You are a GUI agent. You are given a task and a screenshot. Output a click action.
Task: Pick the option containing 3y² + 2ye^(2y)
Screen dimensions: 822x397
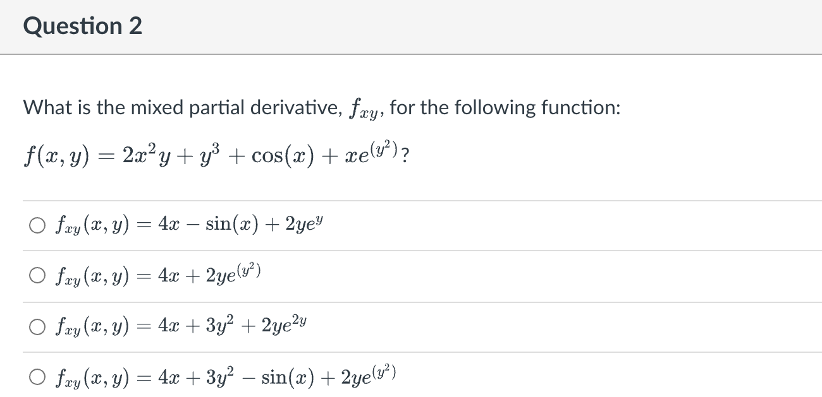(37, 324)
